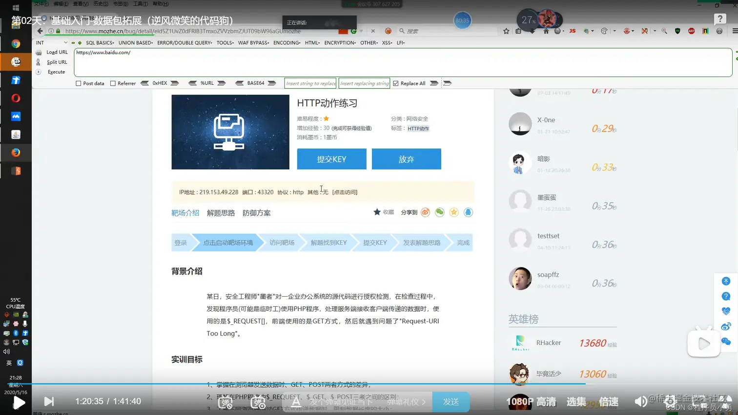The image size is (738, 415).
Task: Click the 0xHEX encode right arrow
Action: 175,83
